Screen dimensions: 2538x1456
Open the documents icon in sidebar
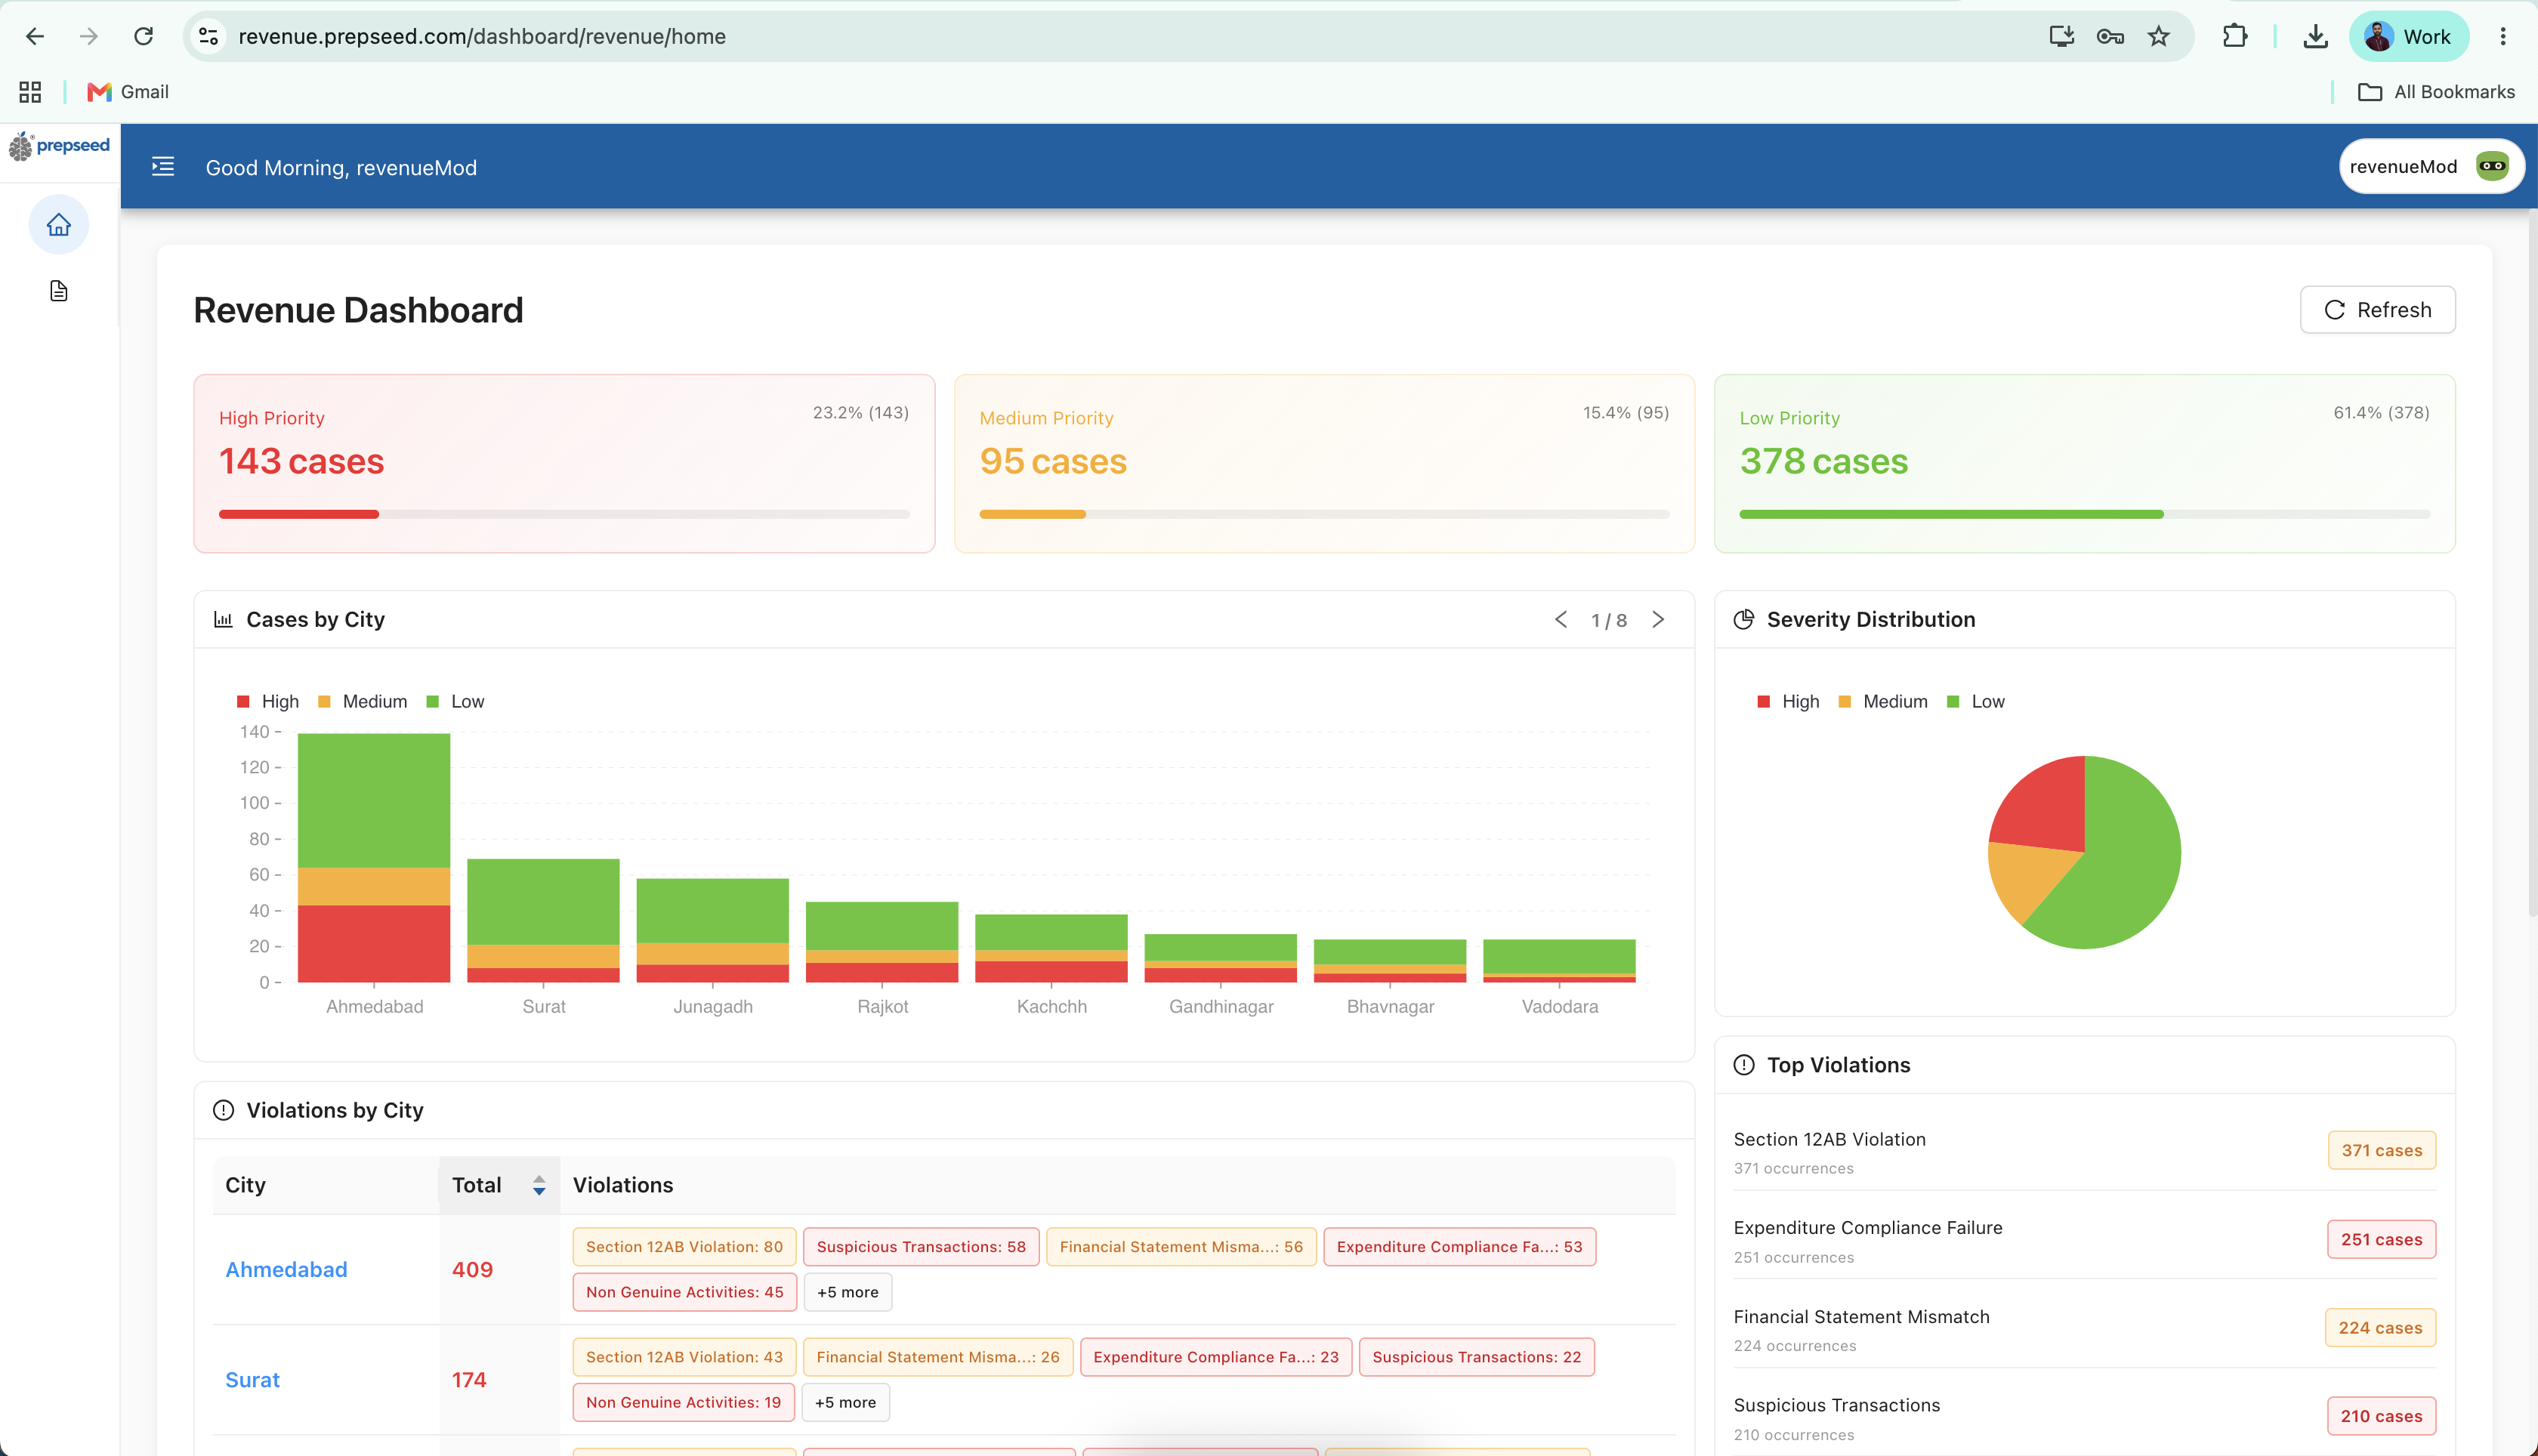coord(59,291)
